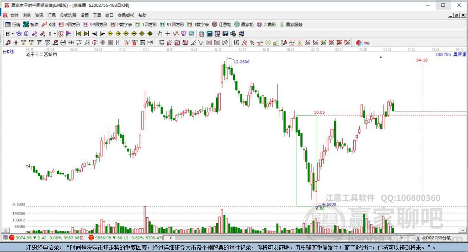
Task: Open the 窗口 menu
Action: click(110, 15)
